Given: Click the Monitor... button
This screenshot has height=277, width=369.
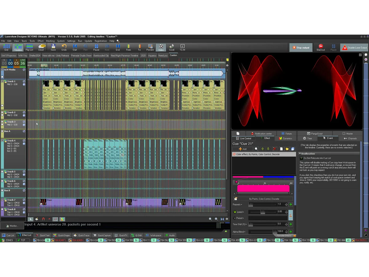Looking at the screenshot, I should 12,226.
